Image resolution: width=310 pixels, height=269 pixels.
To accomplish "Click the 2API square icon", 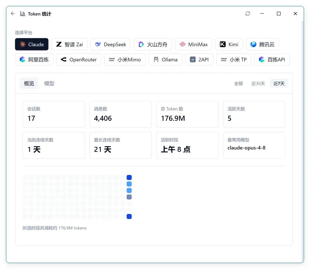I will tap(193, 59).
